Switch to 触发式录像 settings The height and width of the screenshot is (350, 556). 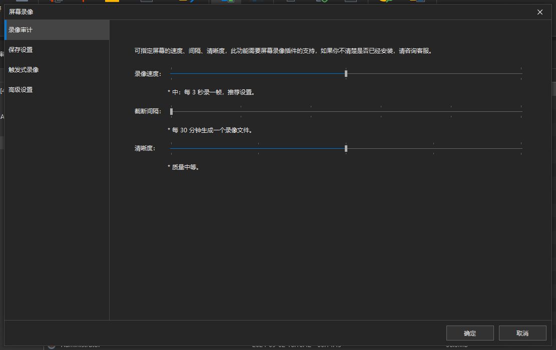tap(57, 70)
